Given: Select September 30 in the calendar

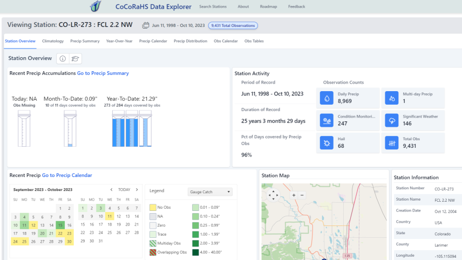Looking at the screenshot, I should (x=69, y=242).
